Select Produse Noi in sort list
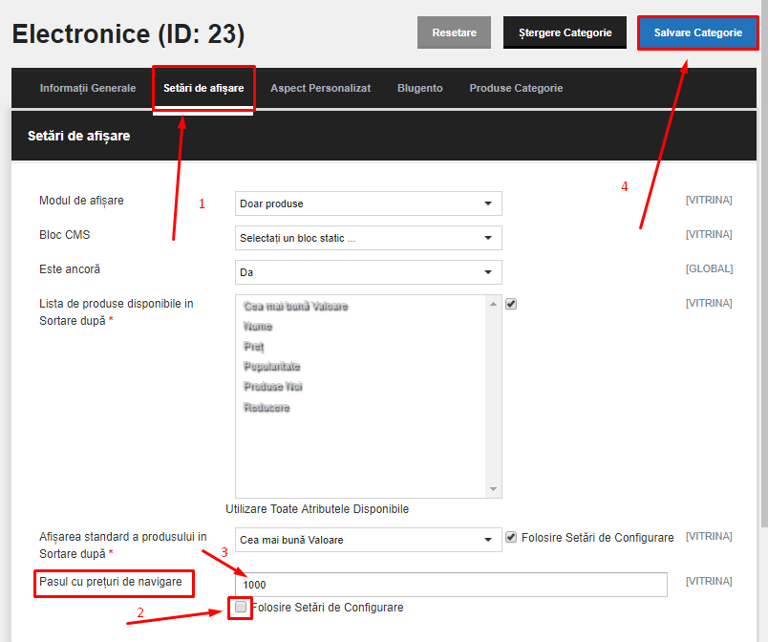This screenshot has width=768, height=642. point(273,386)
